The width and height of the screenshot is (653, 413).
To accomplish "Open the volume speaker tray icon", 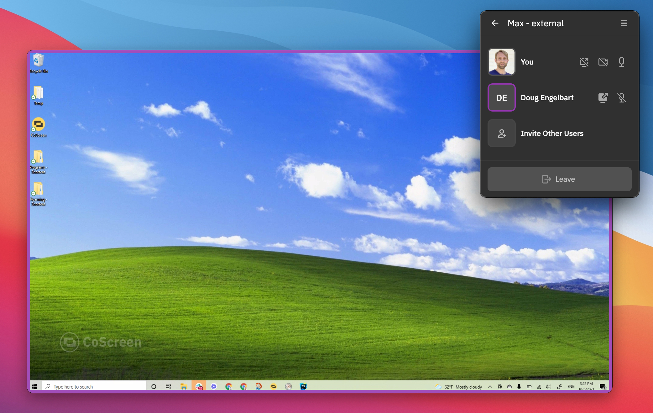I will 548,387.
